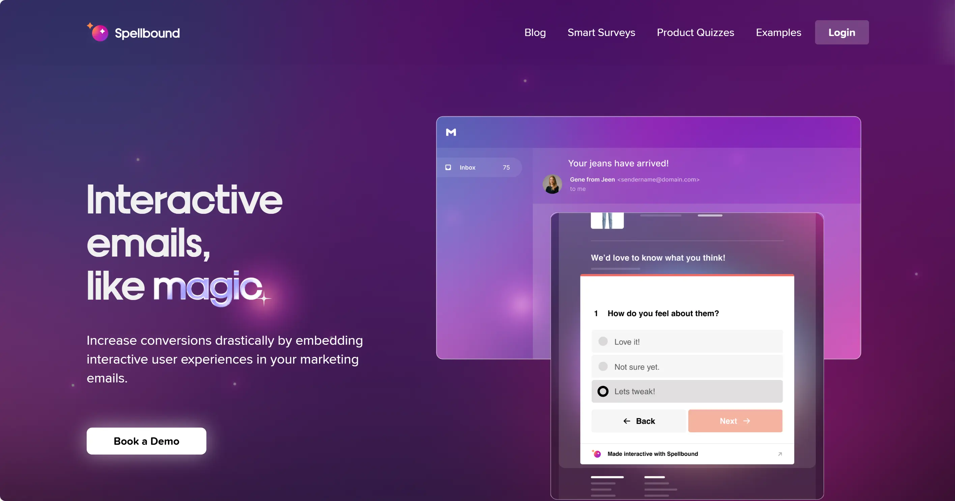This screenshot has height=501, width=955.
Task: Click the Gmail M icon in email preview
Action: (452, 132)
